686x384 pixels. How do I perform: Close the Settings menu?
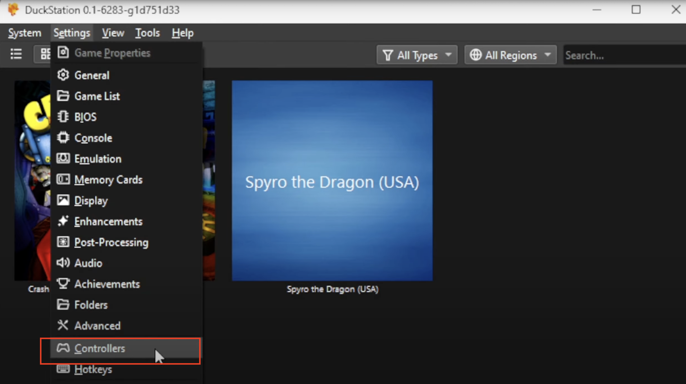[x=72, y=33]
